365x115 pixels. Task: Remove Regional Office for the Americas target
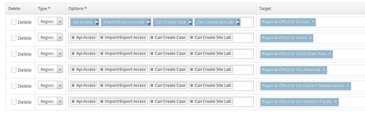click(x=324, y=70)
